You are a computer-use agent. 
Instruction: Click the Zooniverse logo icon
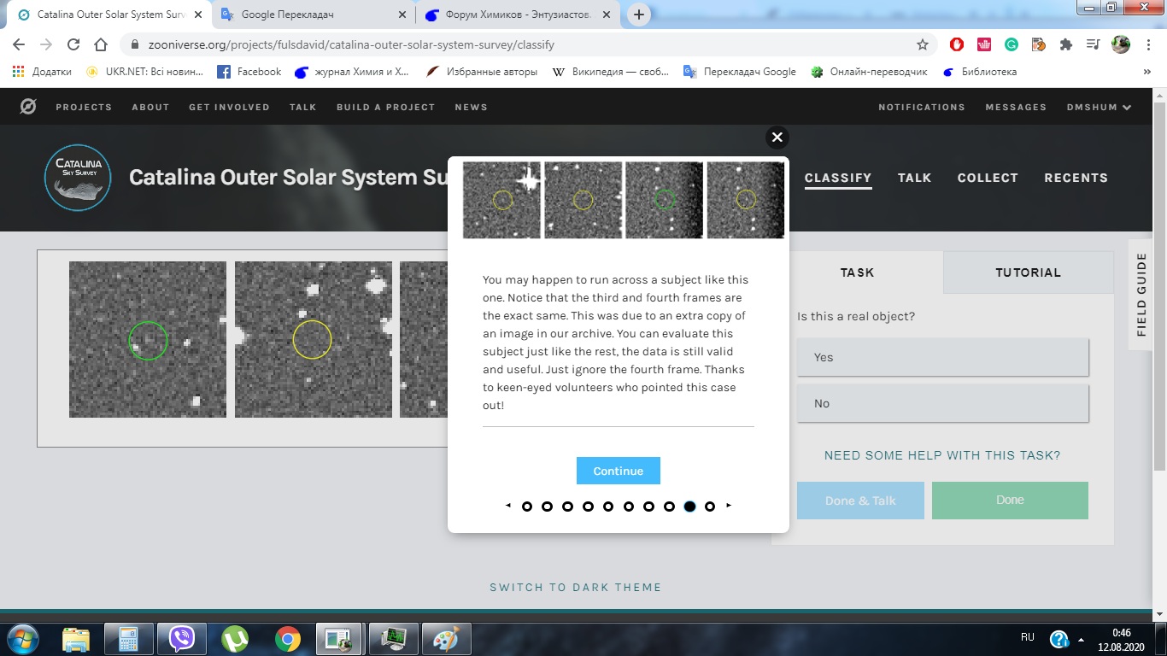(x=28, y=107)
